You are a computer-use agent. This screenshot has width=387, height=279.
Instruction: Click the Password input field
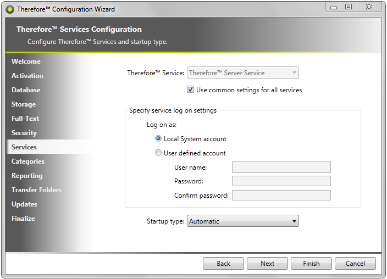281,181
